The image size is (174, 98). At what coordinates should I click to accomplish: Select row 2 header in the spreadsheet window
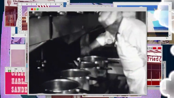(x=20, y=10)
